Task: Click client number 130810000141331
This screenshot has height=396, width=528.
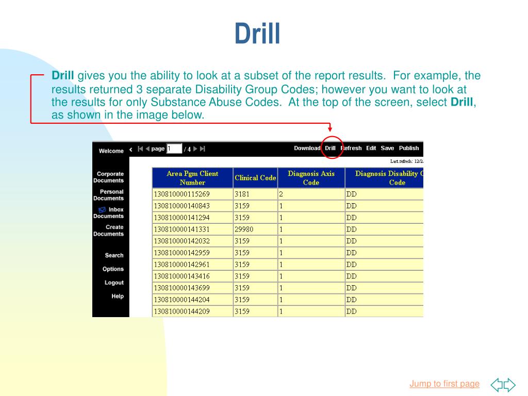Action: [x=182, y=229]
